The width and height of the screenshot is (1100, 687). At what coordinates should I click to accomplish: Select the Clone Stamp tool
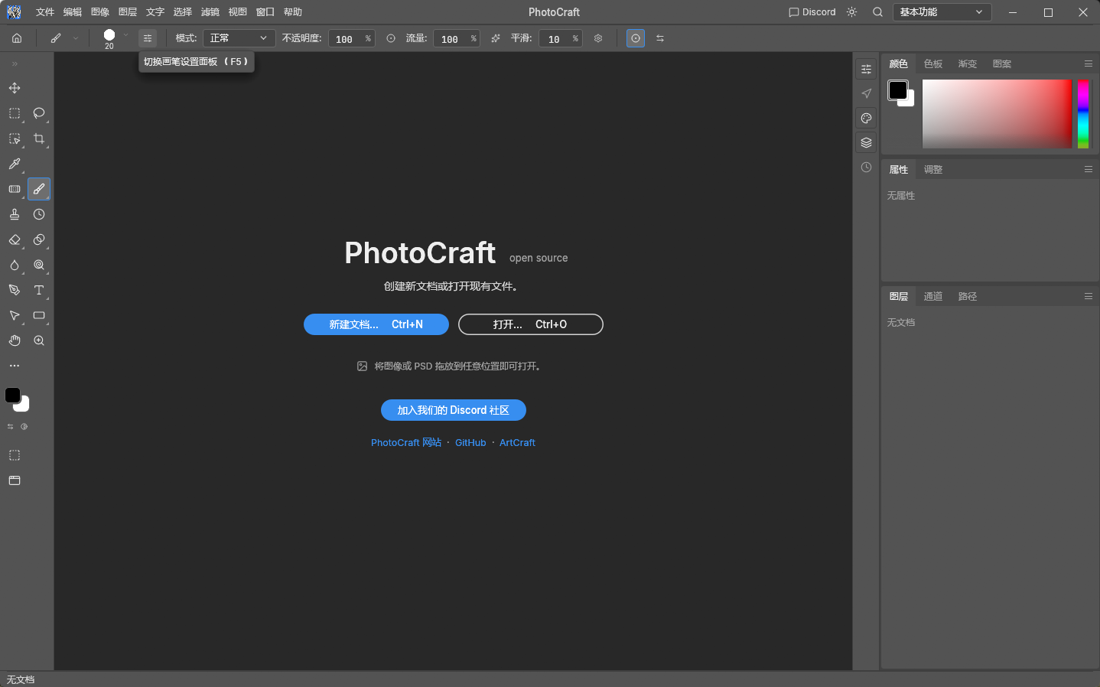click(15, 214)
